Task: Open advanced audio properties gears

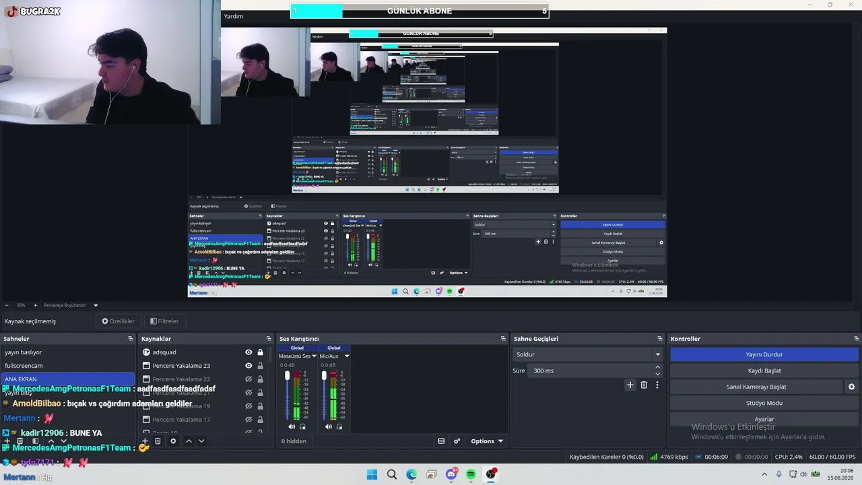Action: (457, 441)
